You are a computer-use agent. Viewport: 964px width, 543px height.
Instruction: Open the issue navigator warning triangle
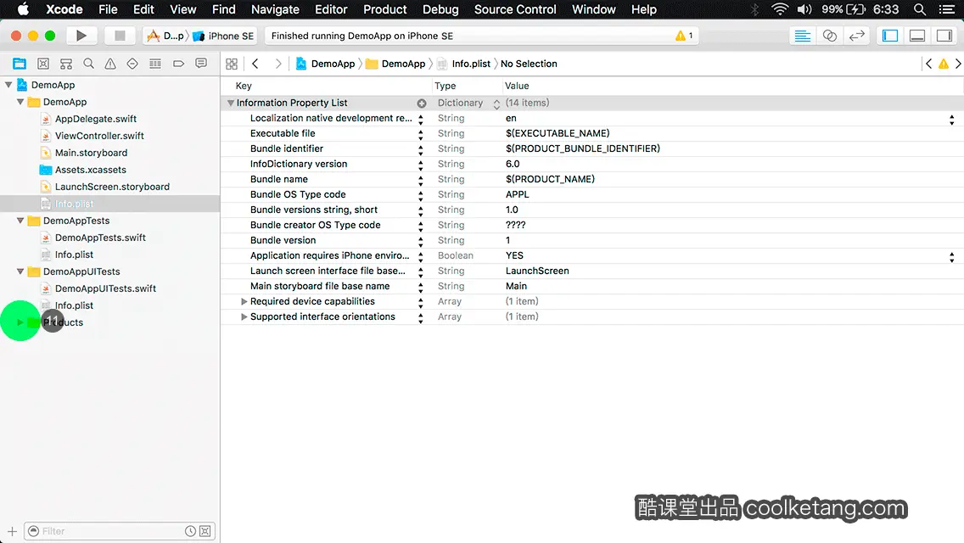click(110, 64)
